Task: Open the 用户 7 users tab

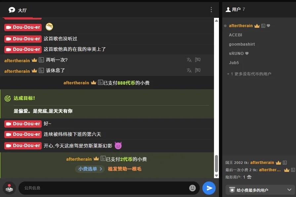Action: (x=235, y=10)
